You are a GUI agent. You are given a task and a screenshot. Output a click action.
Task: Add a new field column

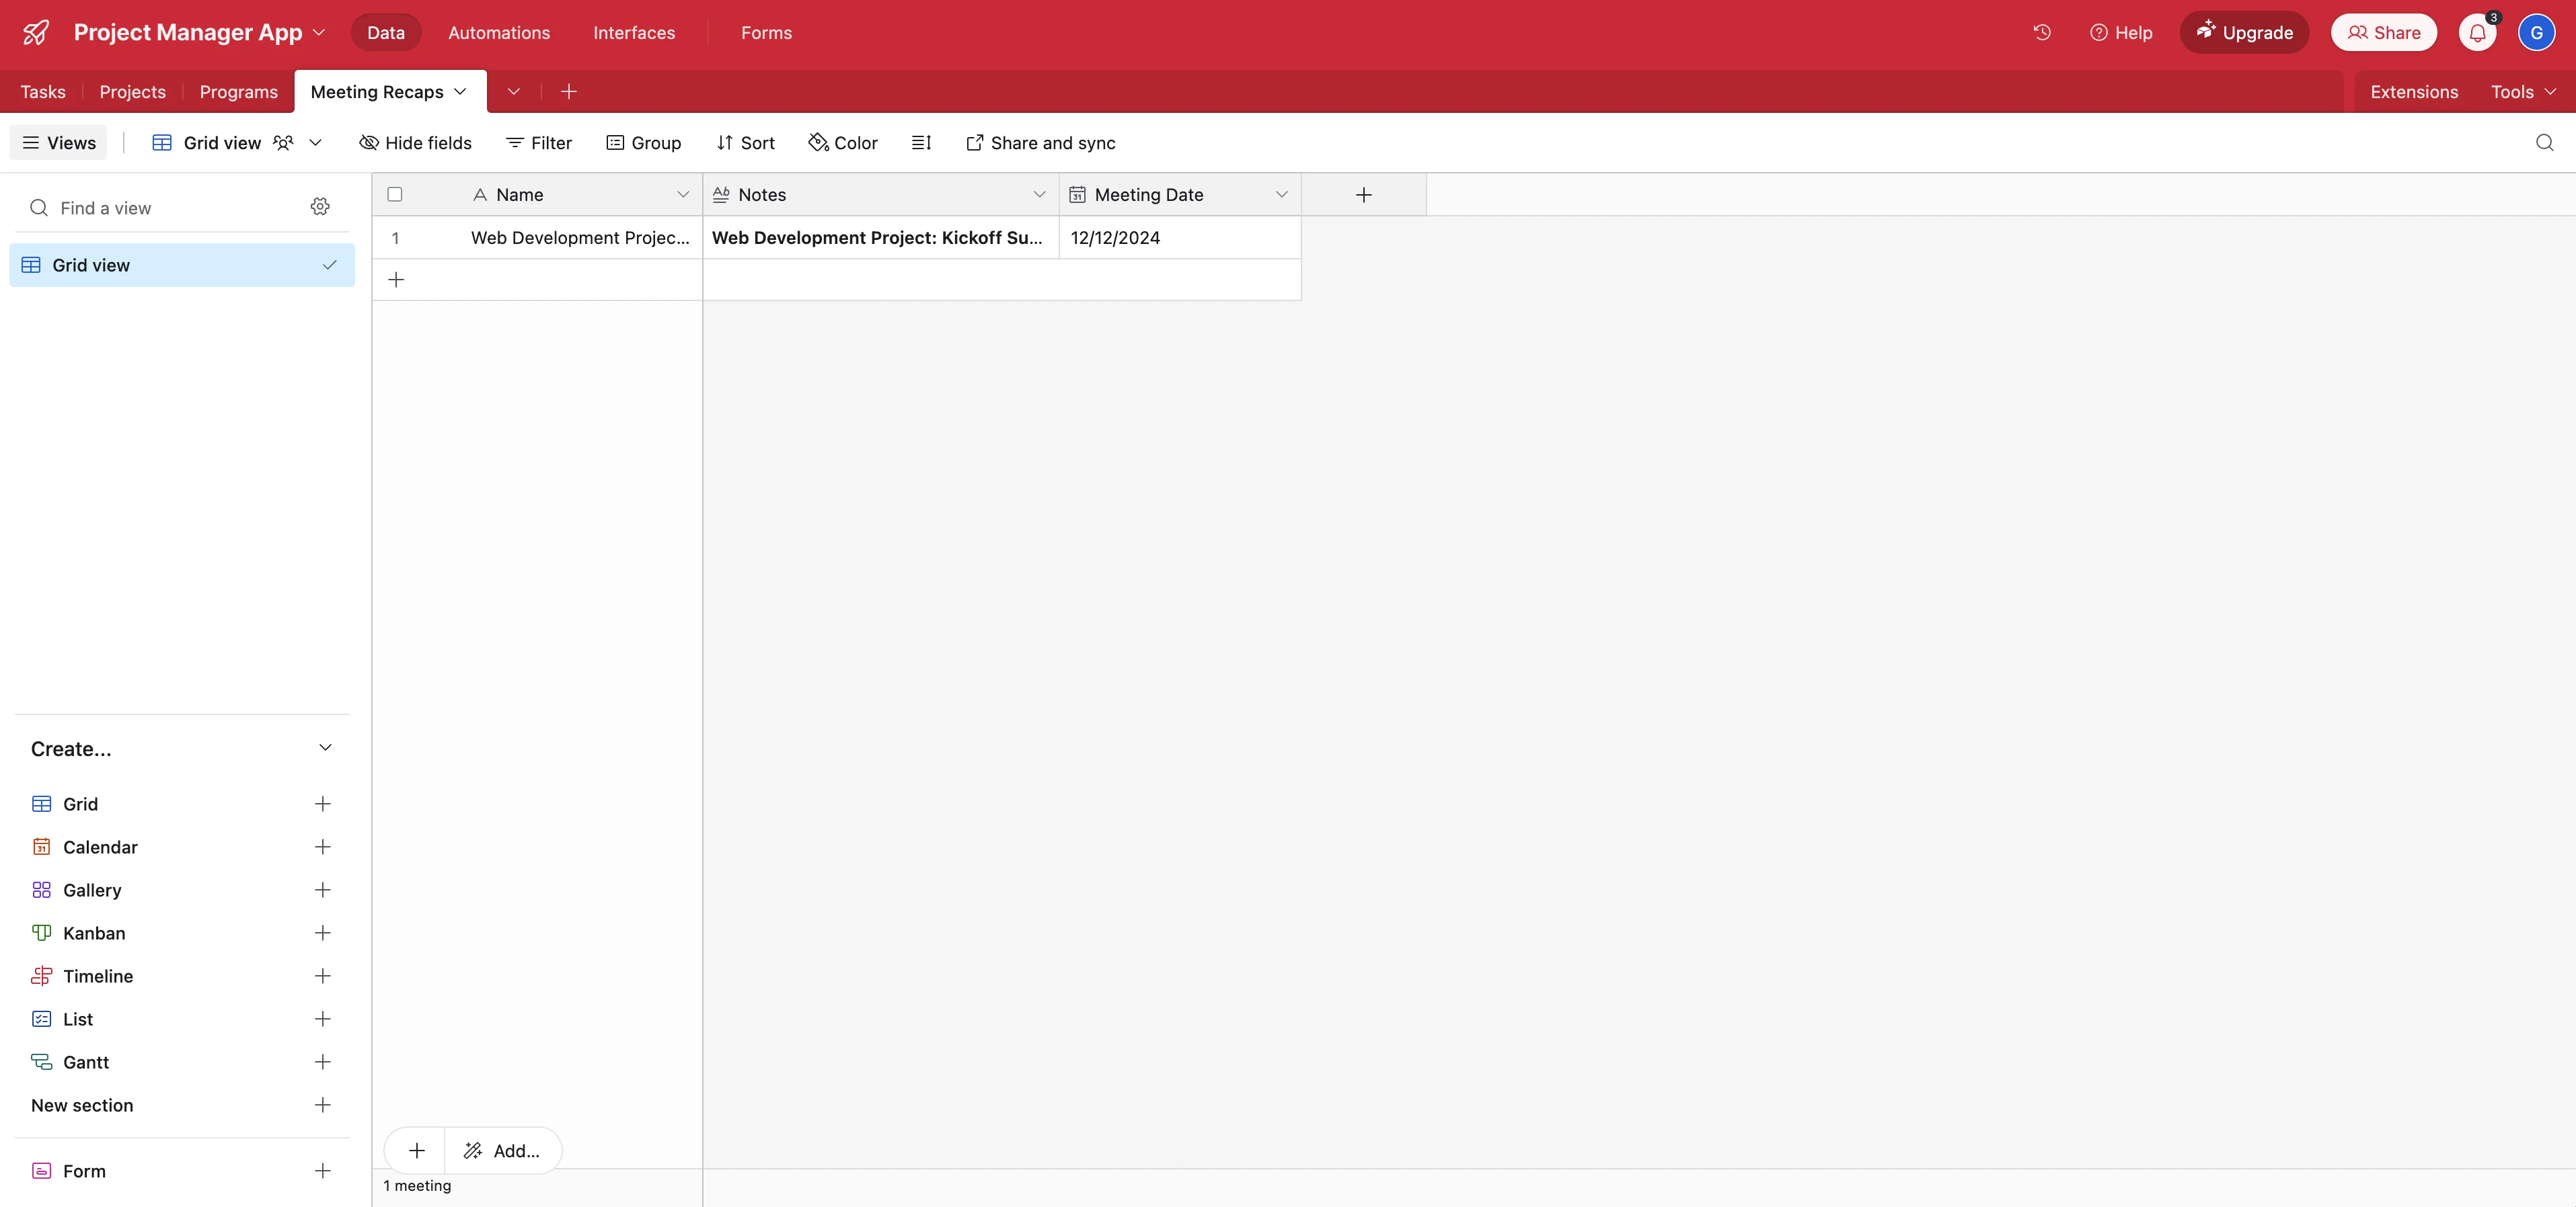[x=1363, y=195]
